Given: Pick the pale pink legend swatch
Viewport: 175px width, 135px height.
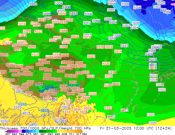Looking at the screenshot, I should coord(20,131).
